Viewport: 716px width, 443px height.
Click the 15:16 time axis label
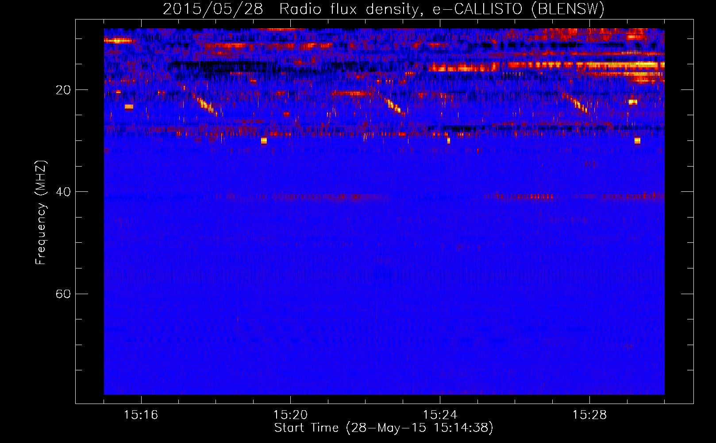pyautogui.click(x=141, y=415)
